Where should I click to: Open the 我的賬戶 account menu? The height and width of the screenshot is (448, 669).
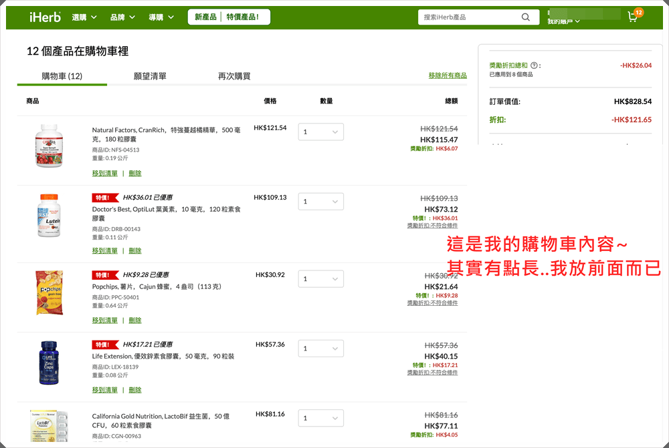click(x=563, y=21)
